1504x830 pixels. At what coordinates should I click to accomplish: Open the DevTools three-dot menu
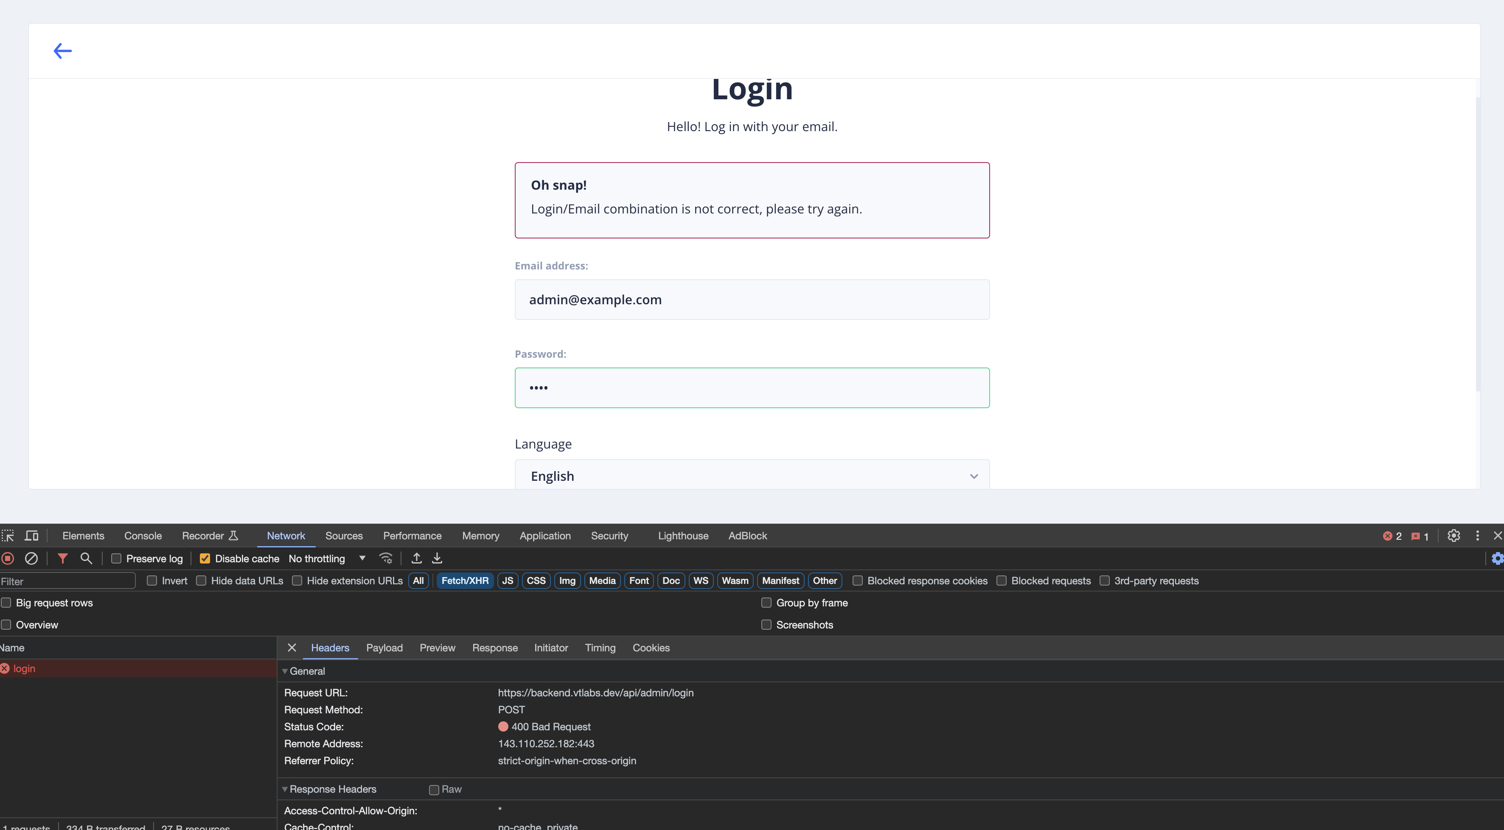[1478, 536]
